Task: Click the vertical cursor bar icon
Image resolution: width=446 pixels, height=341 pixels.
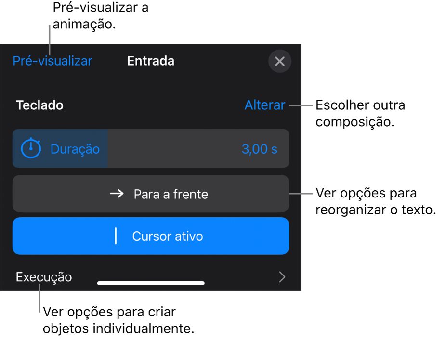Action: (116, 236)
